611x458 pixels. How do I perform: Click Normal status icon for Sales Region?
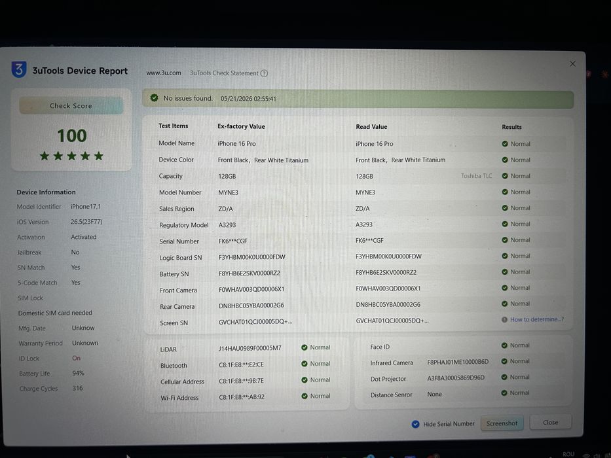(505, 207)
